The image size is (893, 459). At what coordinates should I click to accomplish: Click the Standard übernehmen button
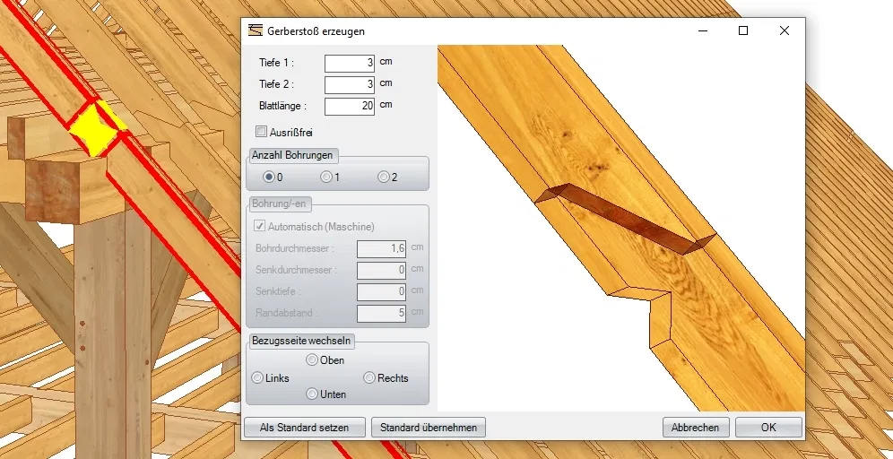pyautogui.click(x=428, y=428)
